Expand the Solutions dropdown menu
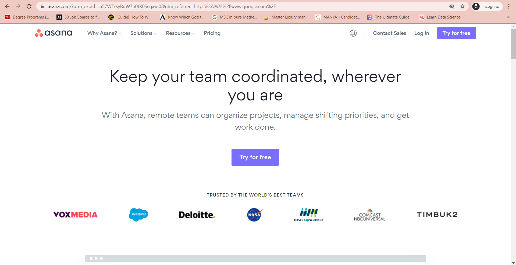The image size is (516, 265). tap(144, 33)
